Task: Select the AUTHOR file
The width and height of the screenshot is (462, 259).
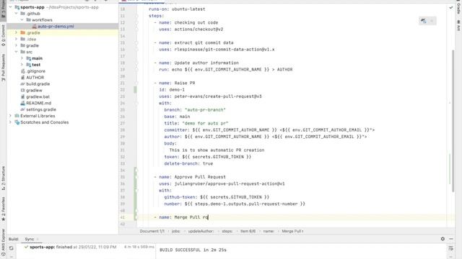Action: [x=35, y=78]
